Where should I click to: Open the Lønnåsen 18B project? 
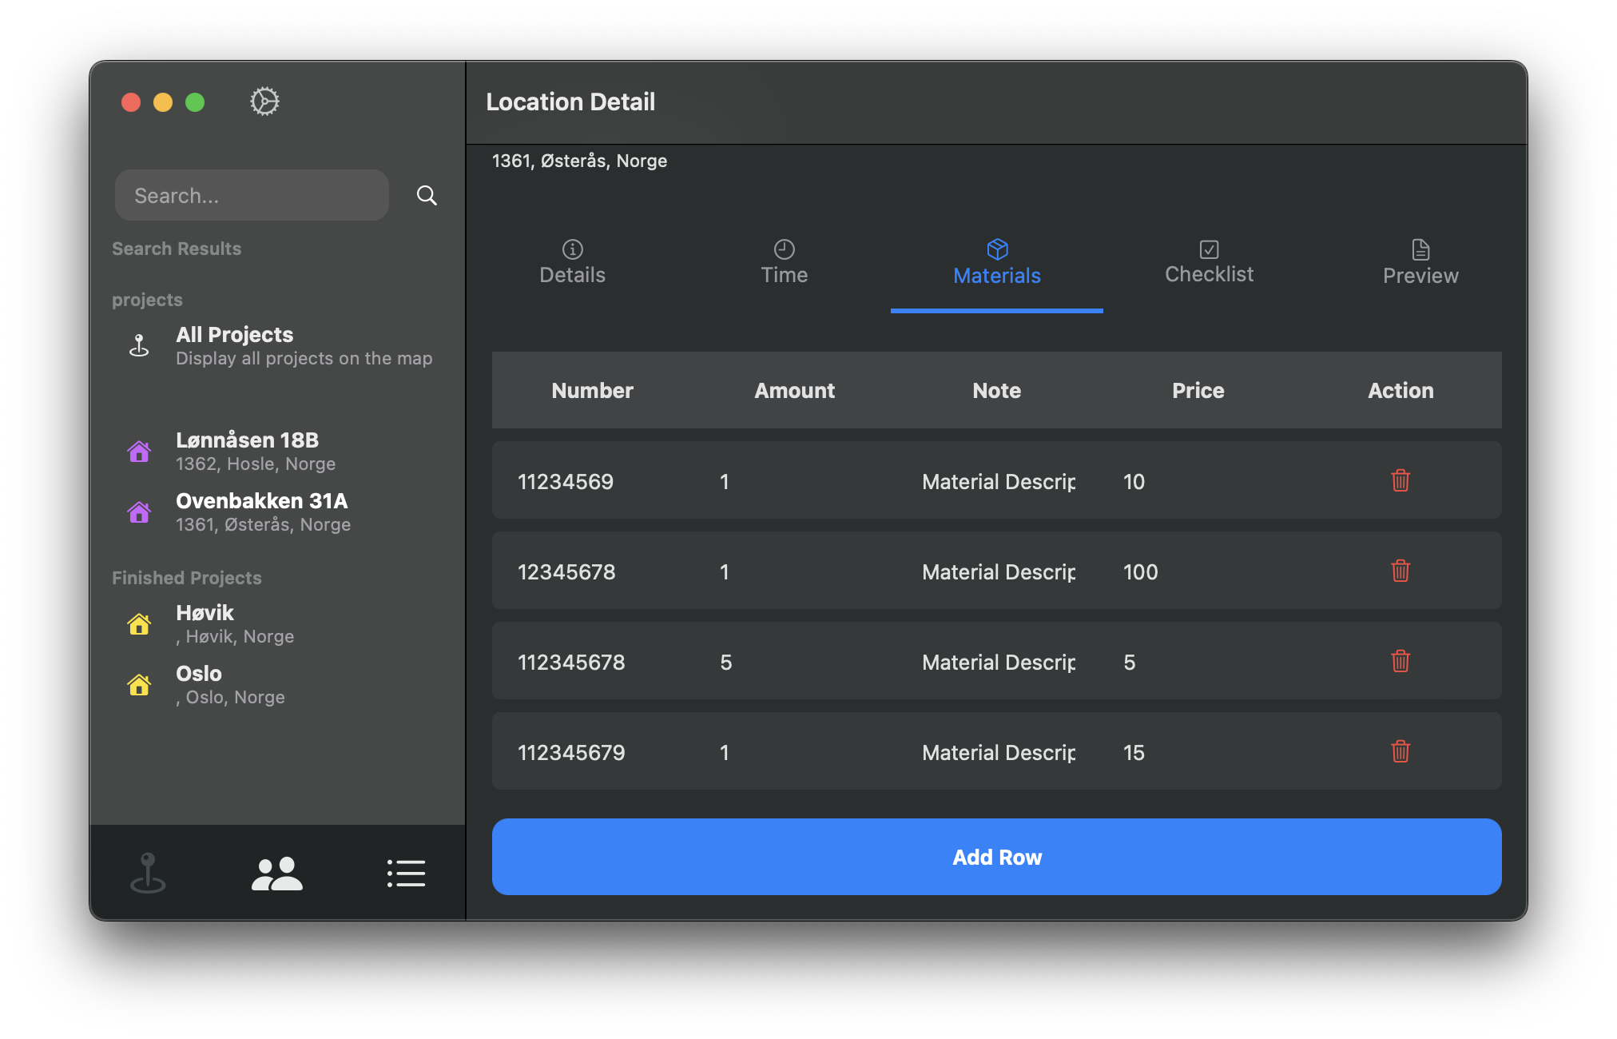coord(277,452)
